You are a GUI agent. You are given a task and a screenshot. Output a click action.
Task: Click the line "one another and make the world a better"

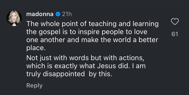tap(92, 40)
